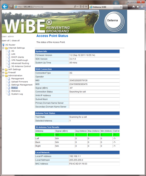Screen dimensions: 146x176
Task: Click the 3G Router root icon
Action: [x=4, y=45]
